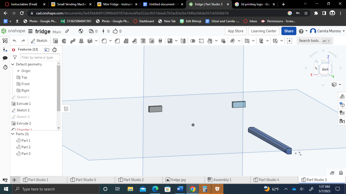Viewport: 346px width, 194px height.
Task: Click the Back face on view cube
Action: [325, 69]
